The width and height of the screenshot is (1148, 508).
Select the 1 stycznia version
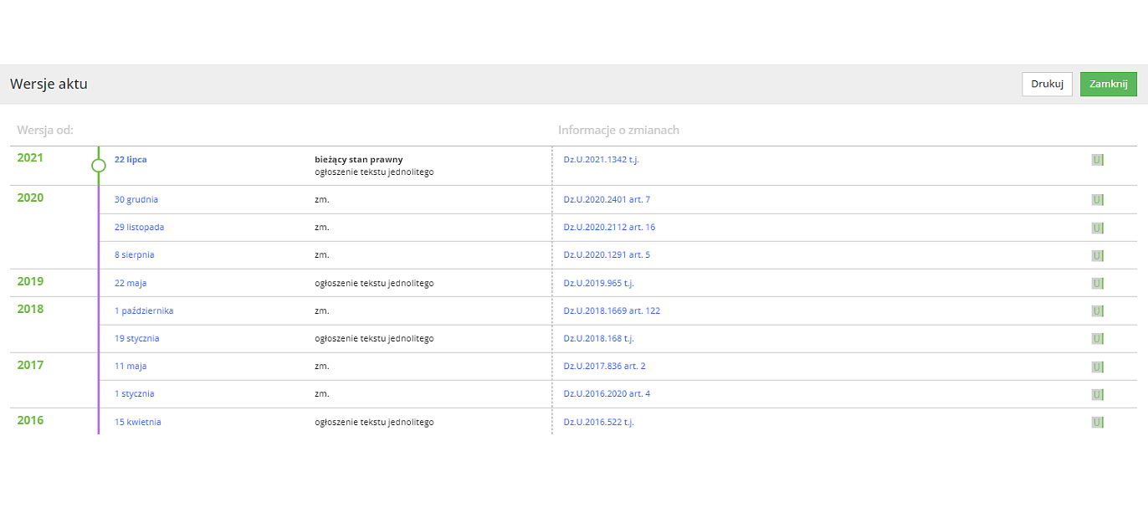[x=134, y=393]
